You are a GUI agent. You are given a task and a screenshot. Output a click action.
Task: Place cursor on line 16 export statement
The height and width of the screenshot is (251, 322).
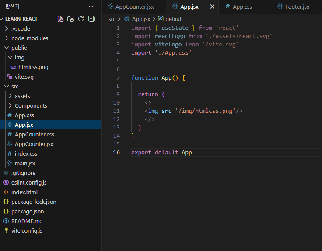[x=161, y=152]
